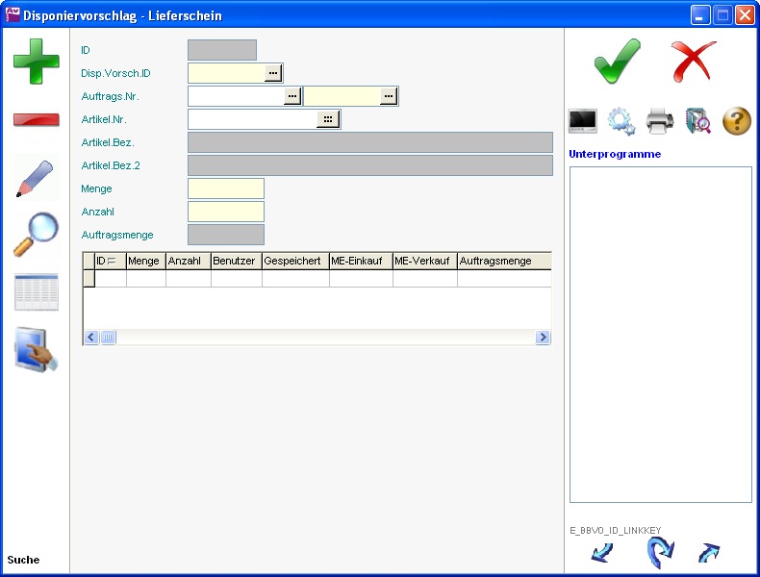Click the touchscreen hand icon

click(36, 349)
